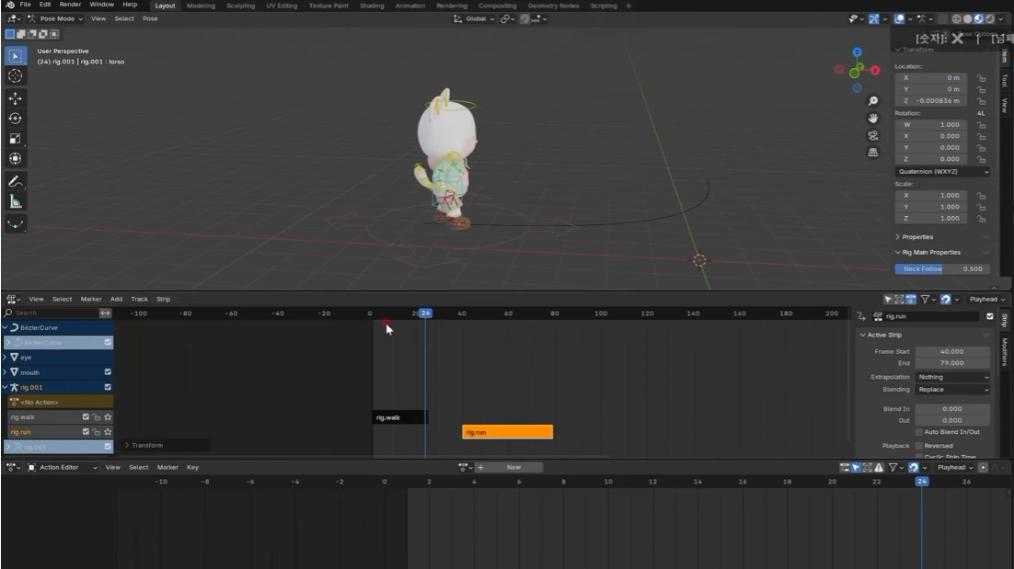The image size is (1014, 569).
Task: Switch perspective/orthographic grid icon
Action: 873,153
